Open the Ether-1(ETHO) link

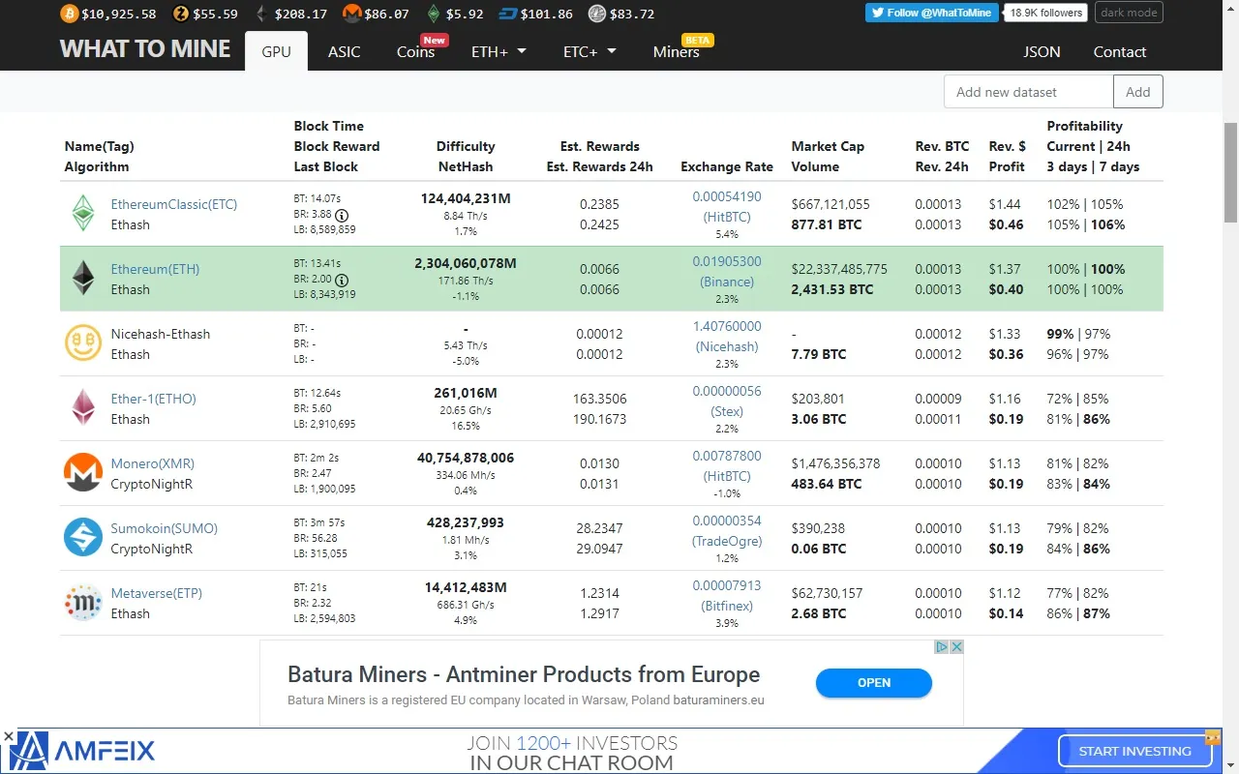click(x=153, y=399)
